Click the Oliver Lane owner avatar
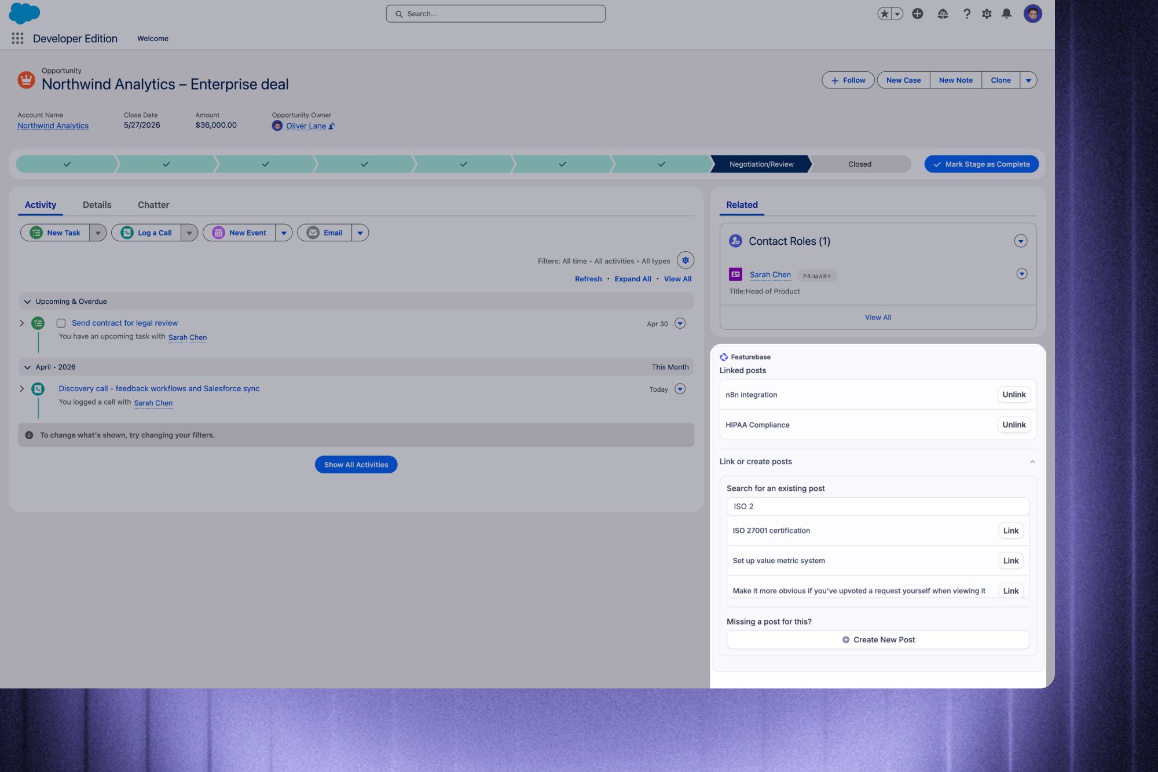This screenshot has width=1158, height=772. click(277, 126)
